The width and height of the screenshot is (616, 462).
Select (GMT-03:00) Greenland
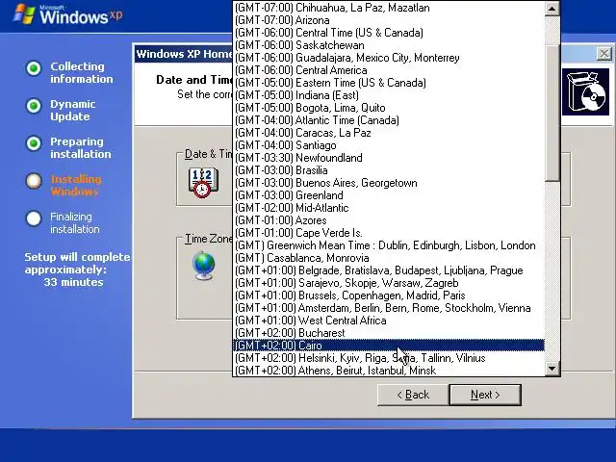tap(389, 195)
